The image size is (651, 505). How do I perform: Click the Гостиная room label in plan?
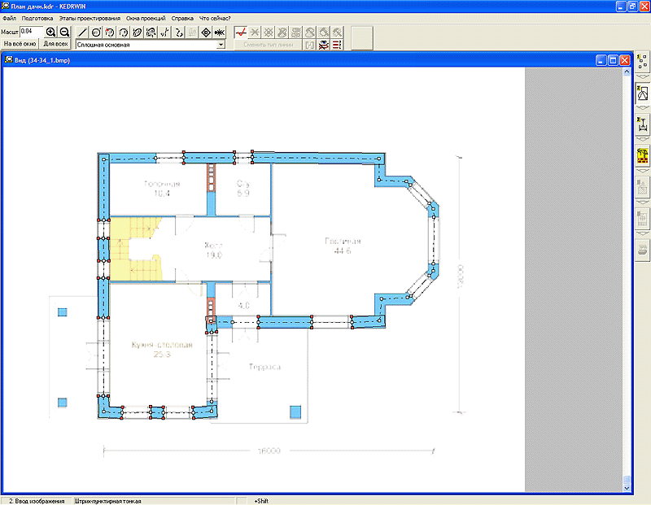pos(343,241)
